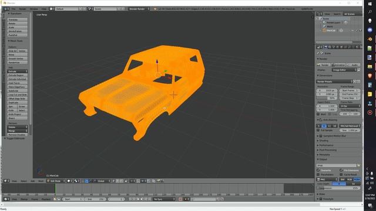Viewport: 376px width, 211px height.
Task: Open the Delete dropdown in Remove section
Action: pyautogui.click(x=17, y=127)
